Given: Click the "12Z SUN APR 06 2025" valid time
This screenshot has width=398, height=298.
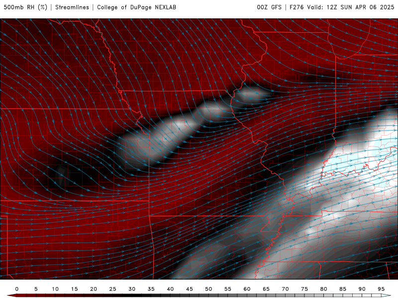Looking at the screenshot, I should (360, 7).
